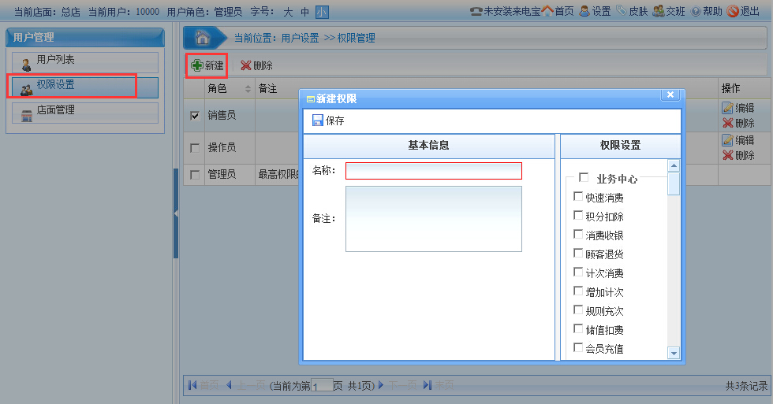
Task: Click permission list scroll down arrow
Action: point(674,353)
